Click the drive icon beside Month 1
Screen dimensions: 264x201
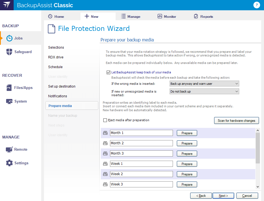(x=105, y=133)
